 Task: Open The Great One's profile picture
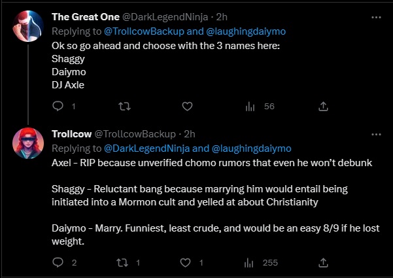point(29,26)
